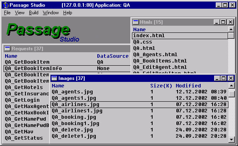Screen dimensions: 238x146
Task: Select index.html in Htmls list
Action: point(180,36)
